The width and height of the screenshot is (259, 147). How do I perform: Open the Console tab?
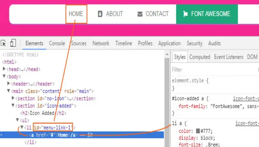point(57,43)
